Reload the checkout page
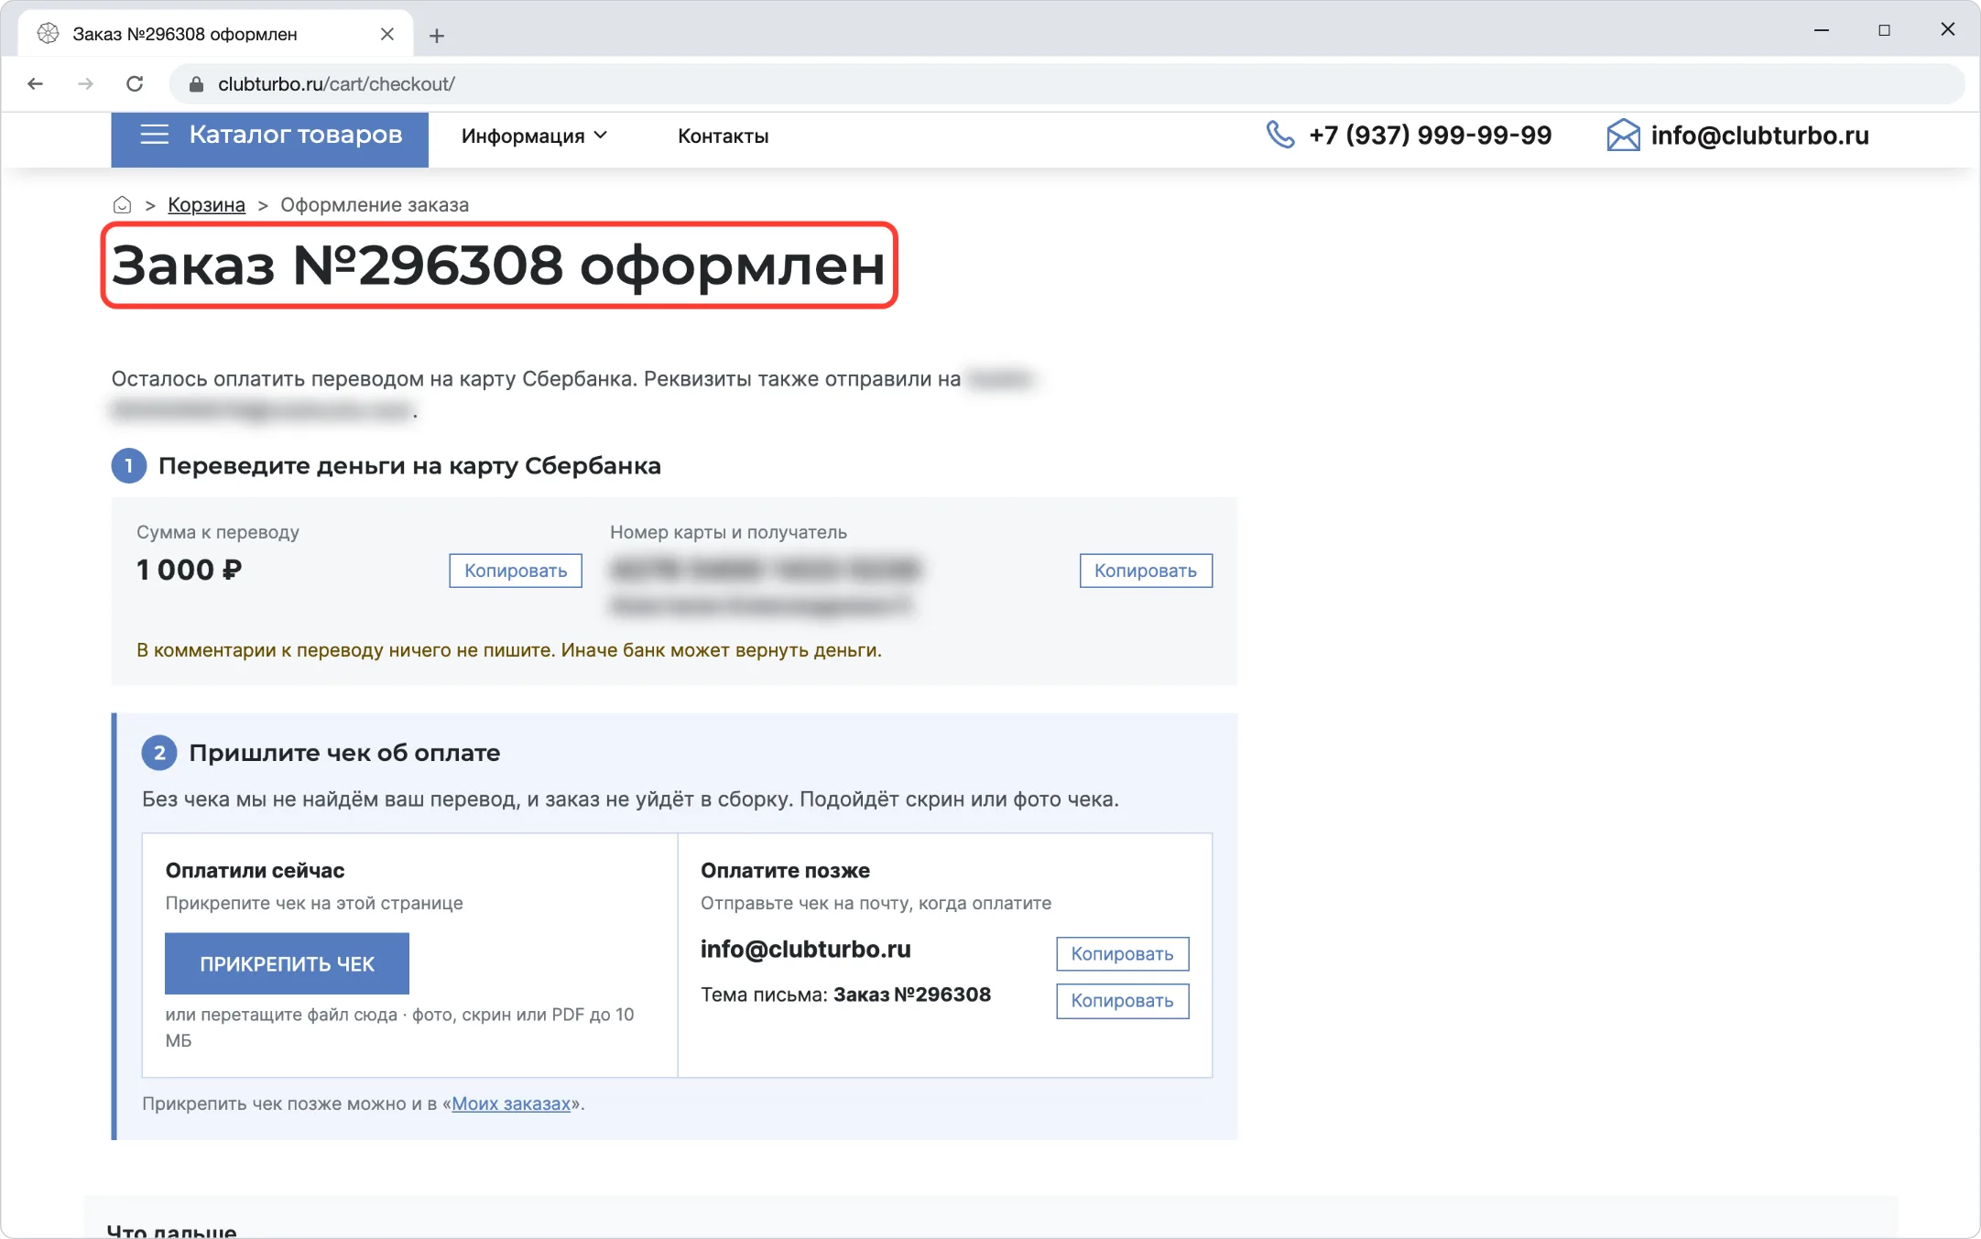 135,84
